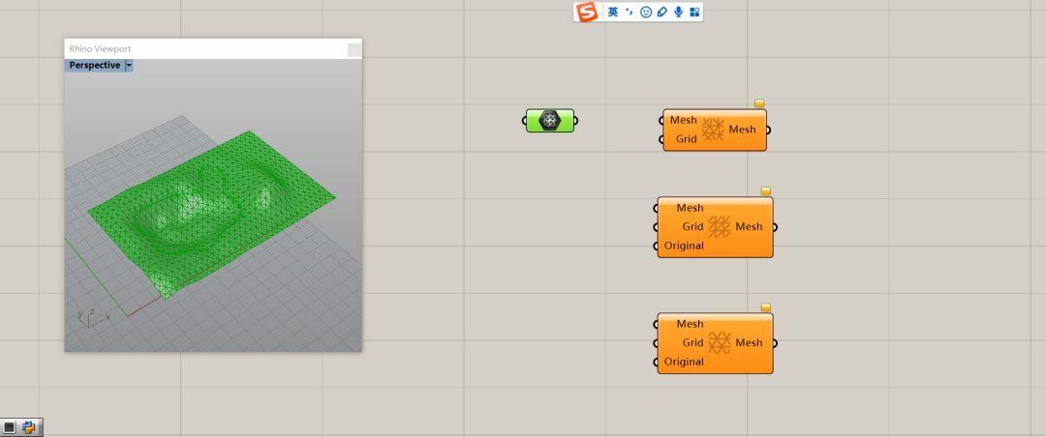Click the output grip of the green mesh parameter
The image size is (1046, 437).
coord(575,121)
